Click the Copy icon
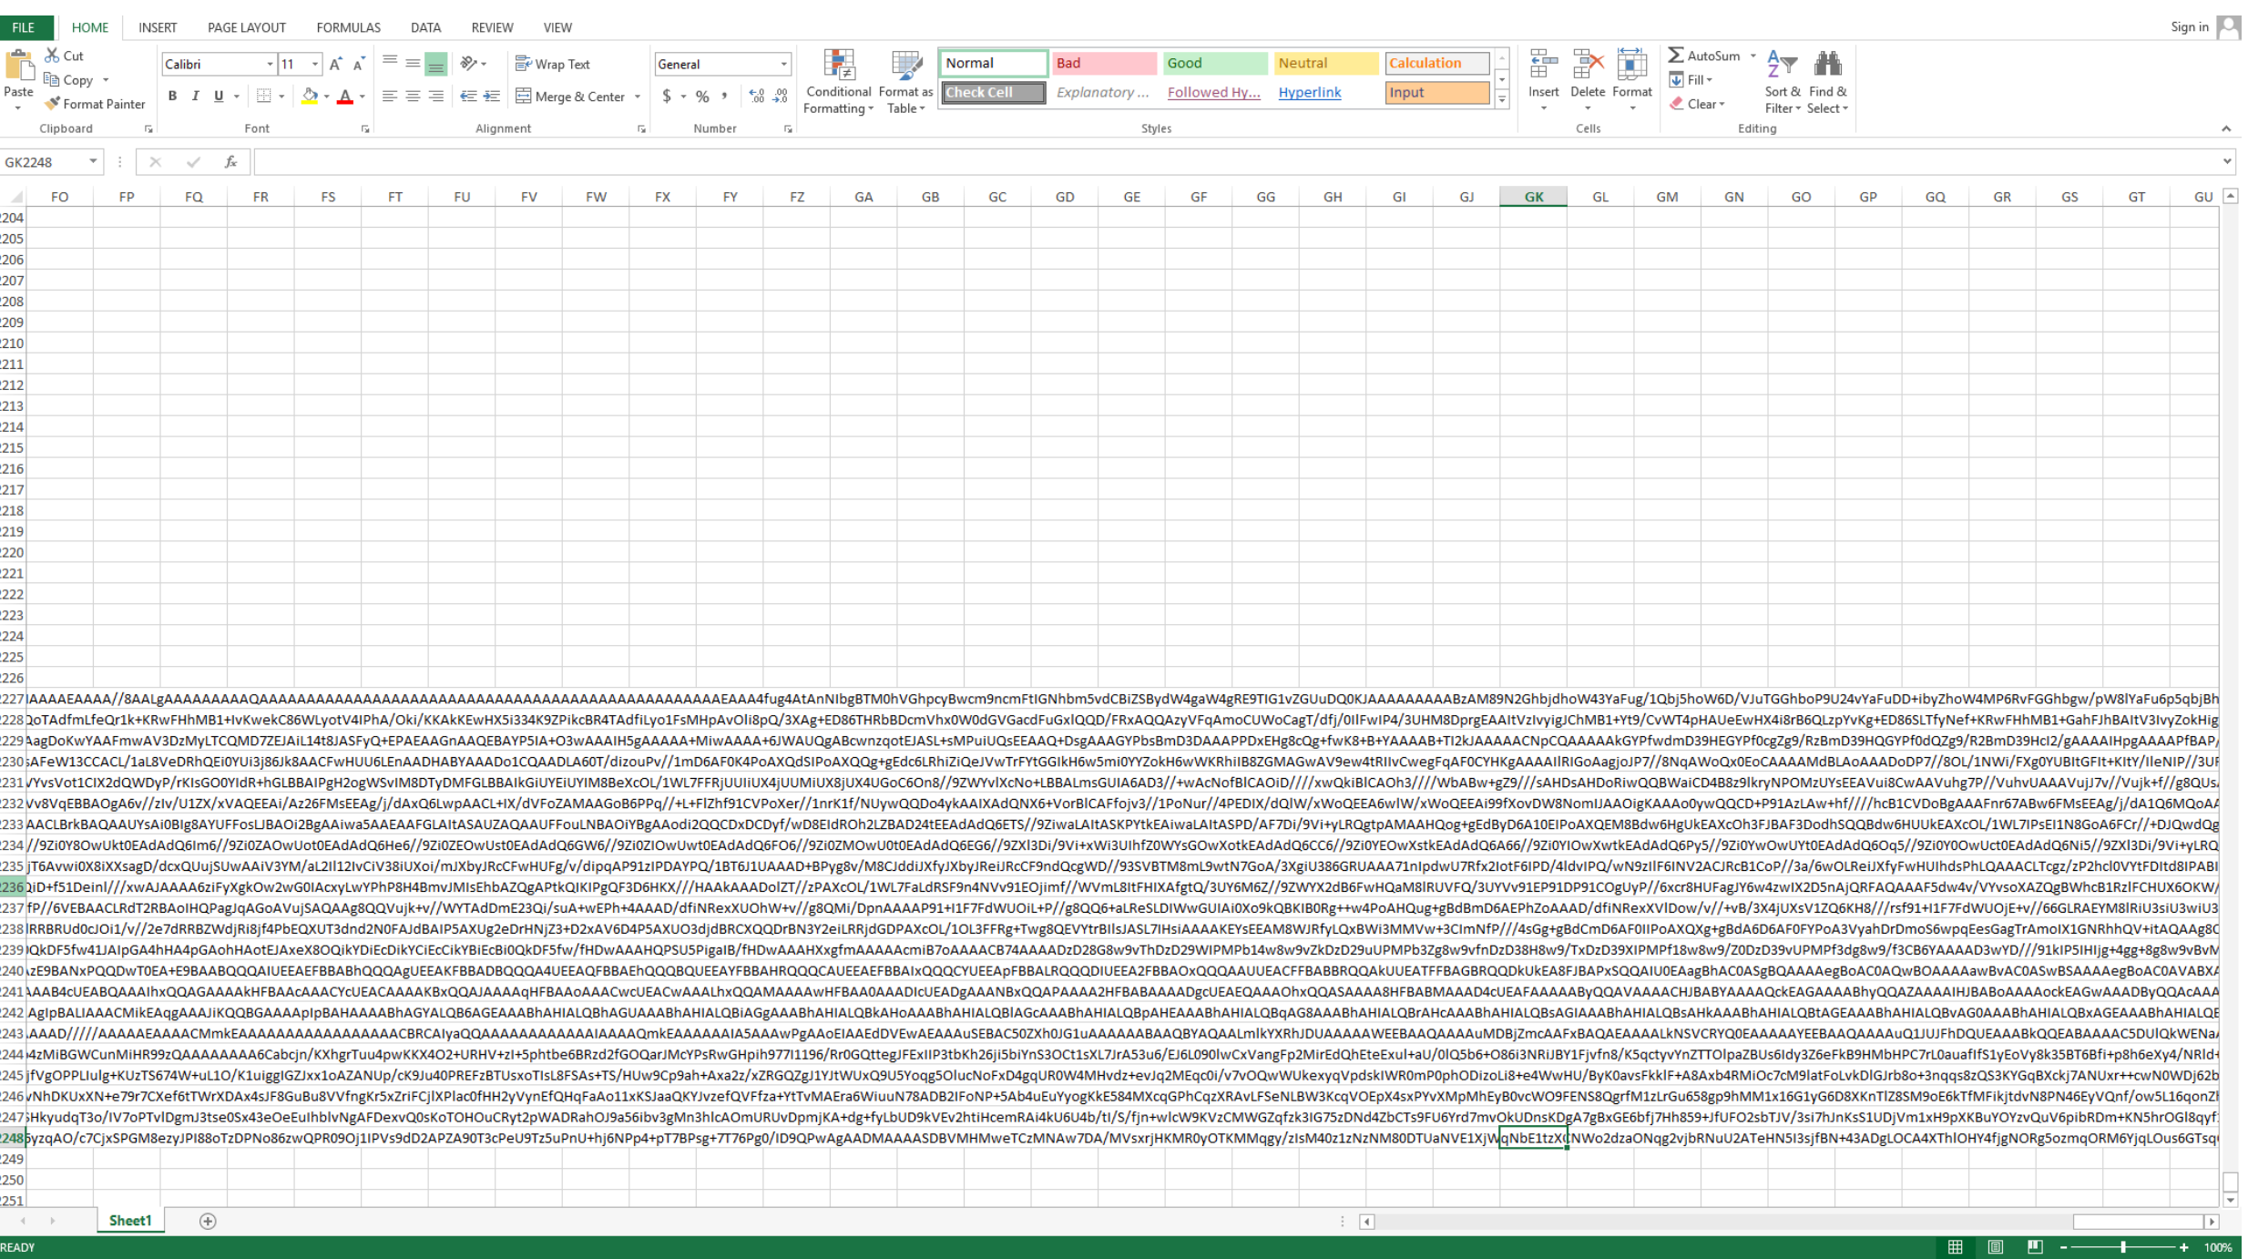Viewport: 2248px width, 1259px height. [52, 80]
